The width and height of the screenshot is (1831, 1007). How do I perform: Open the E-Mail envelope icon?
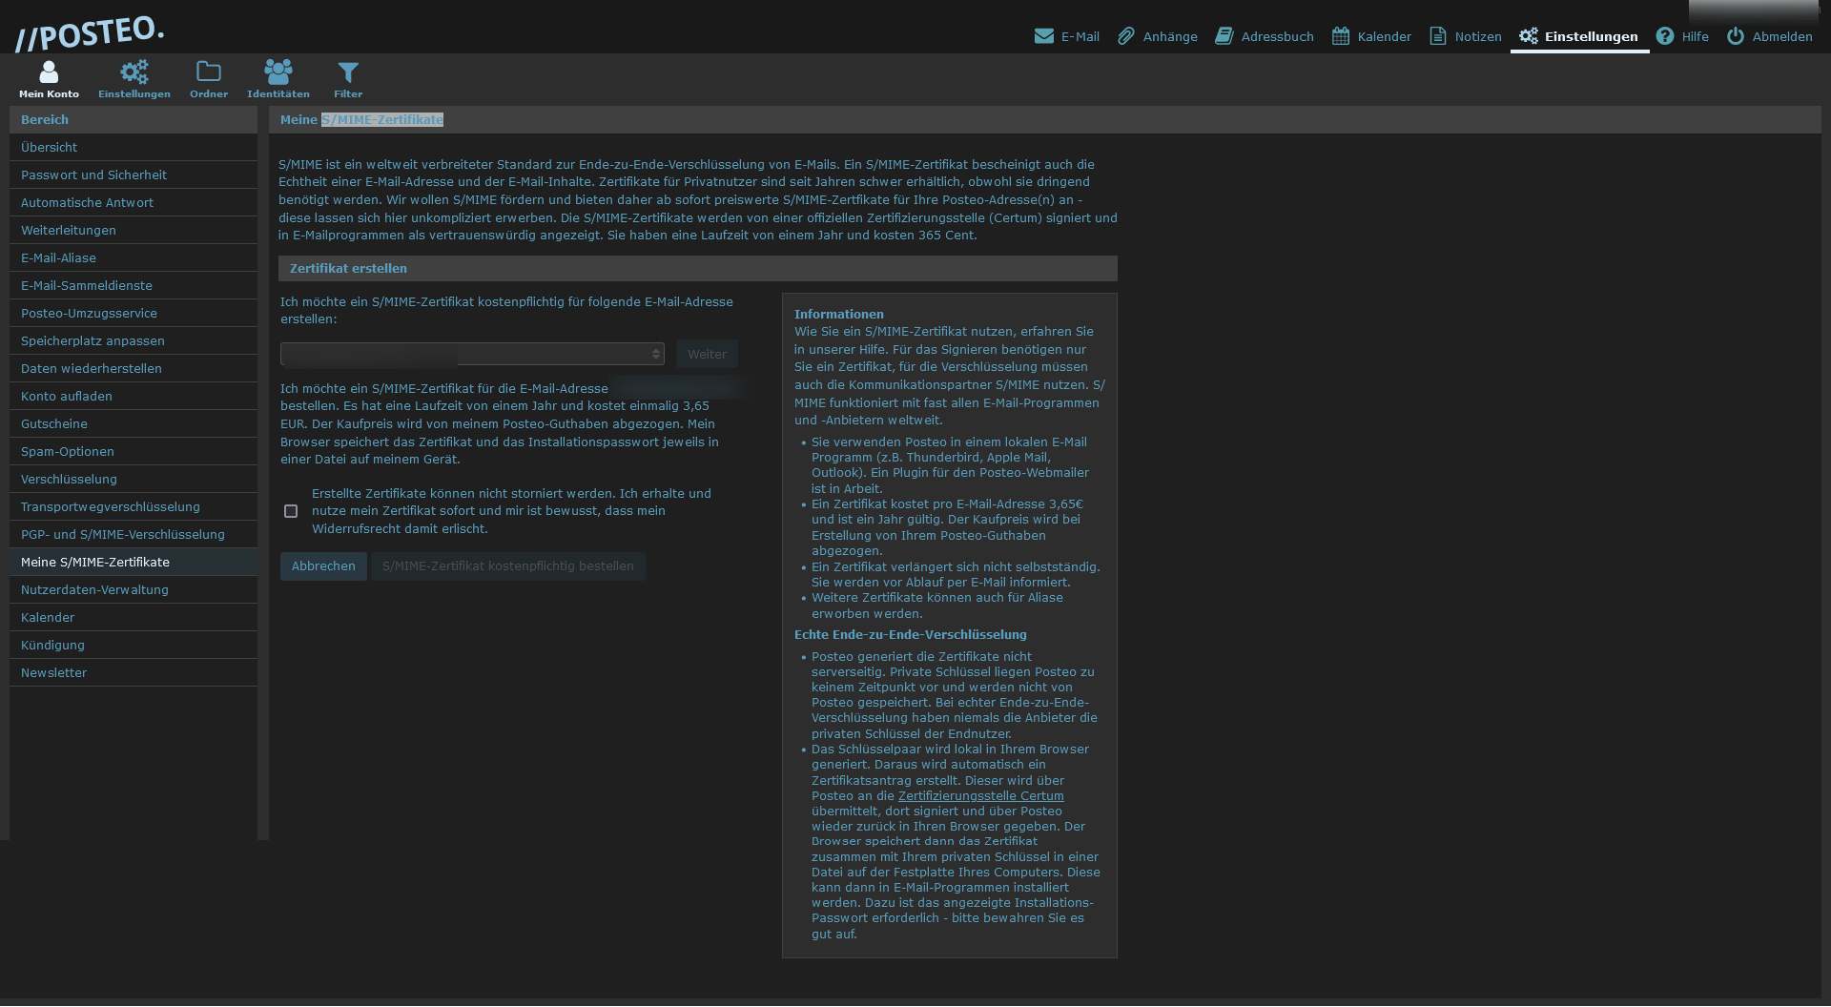tap(1044, 36)
